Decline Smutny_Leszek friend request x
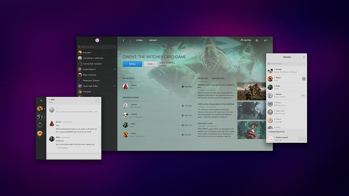This screenshot has width=349, height=196. [304, 139]
